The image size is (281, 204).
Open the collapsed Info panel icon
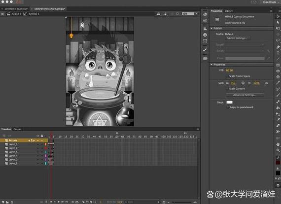(x=205, y=35)
